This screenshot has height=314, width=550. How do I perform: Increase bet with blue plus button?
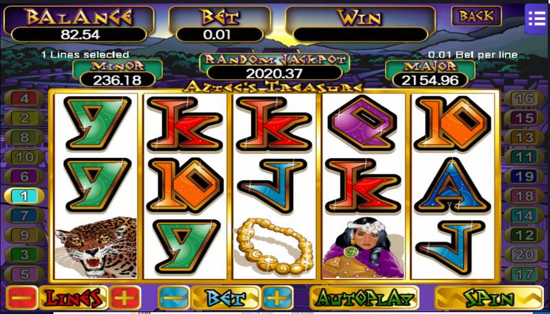pyautogui.click(x=277, y=299)
